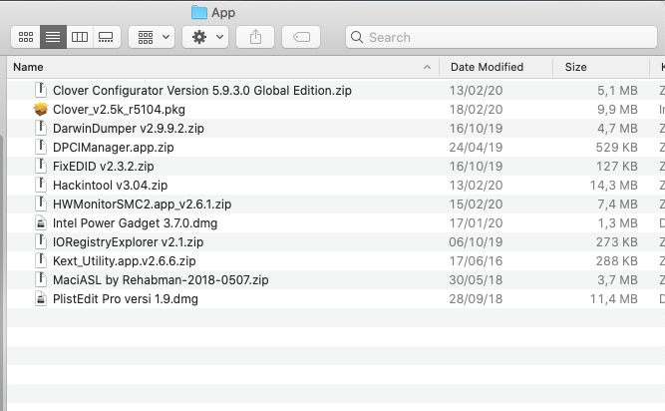The width and height of the screenshot is (665, 411).
Task: Focus the Search field
Action: coord(499,37)
